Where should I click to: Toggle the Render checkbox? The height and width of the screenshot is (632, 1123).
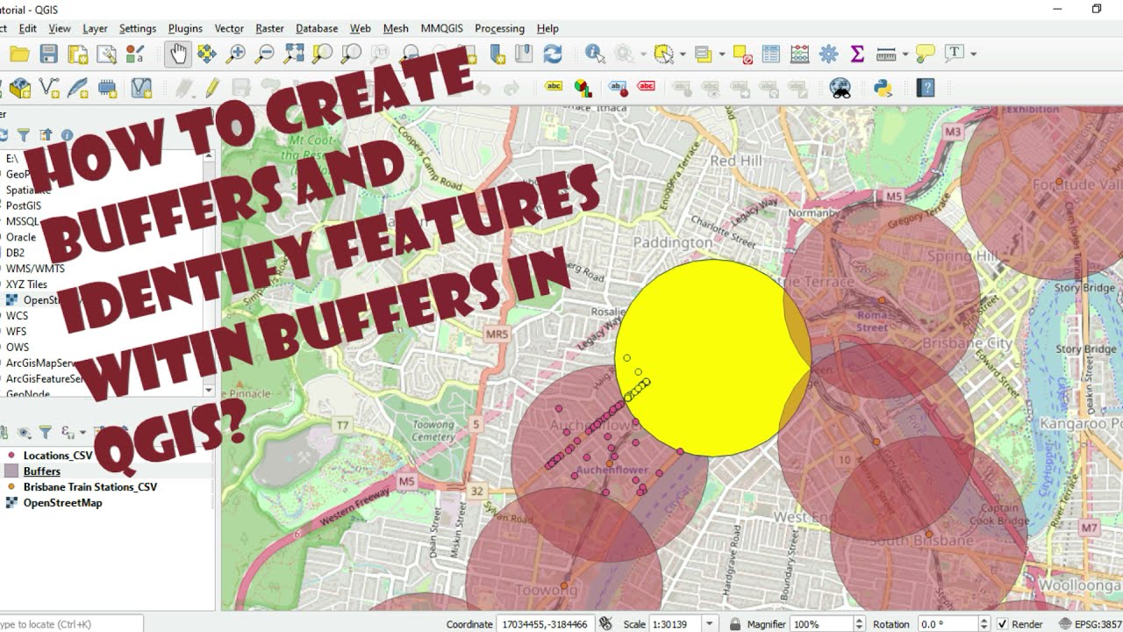1002,624
